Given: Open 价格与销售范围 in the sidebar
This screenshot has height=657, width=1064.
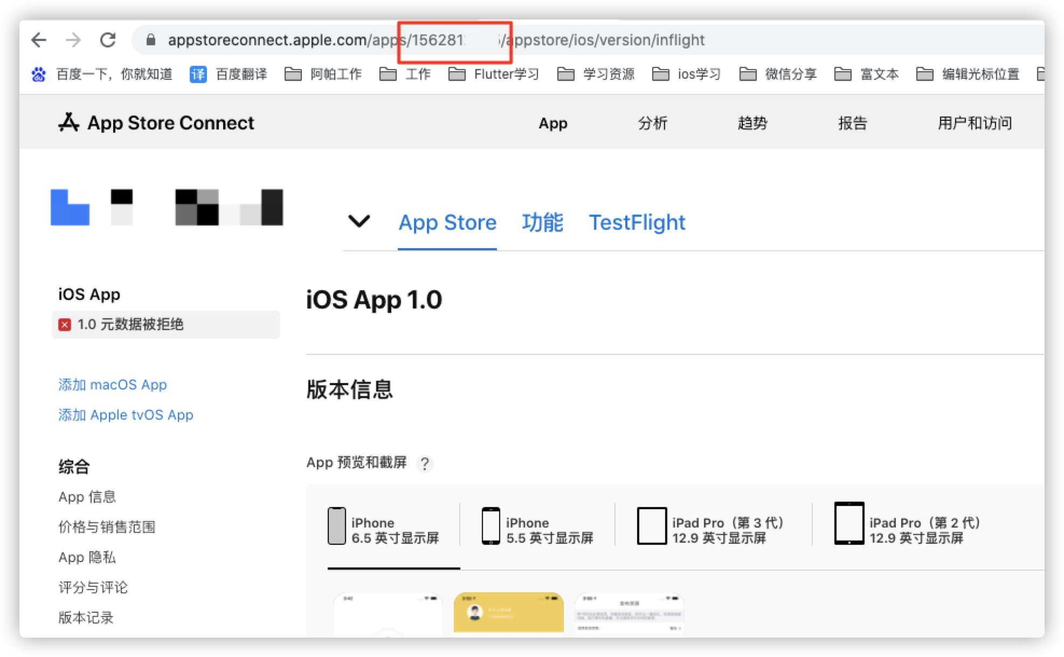Looking at the screenshot, I should pyautogui.click(x=107, y=527).
